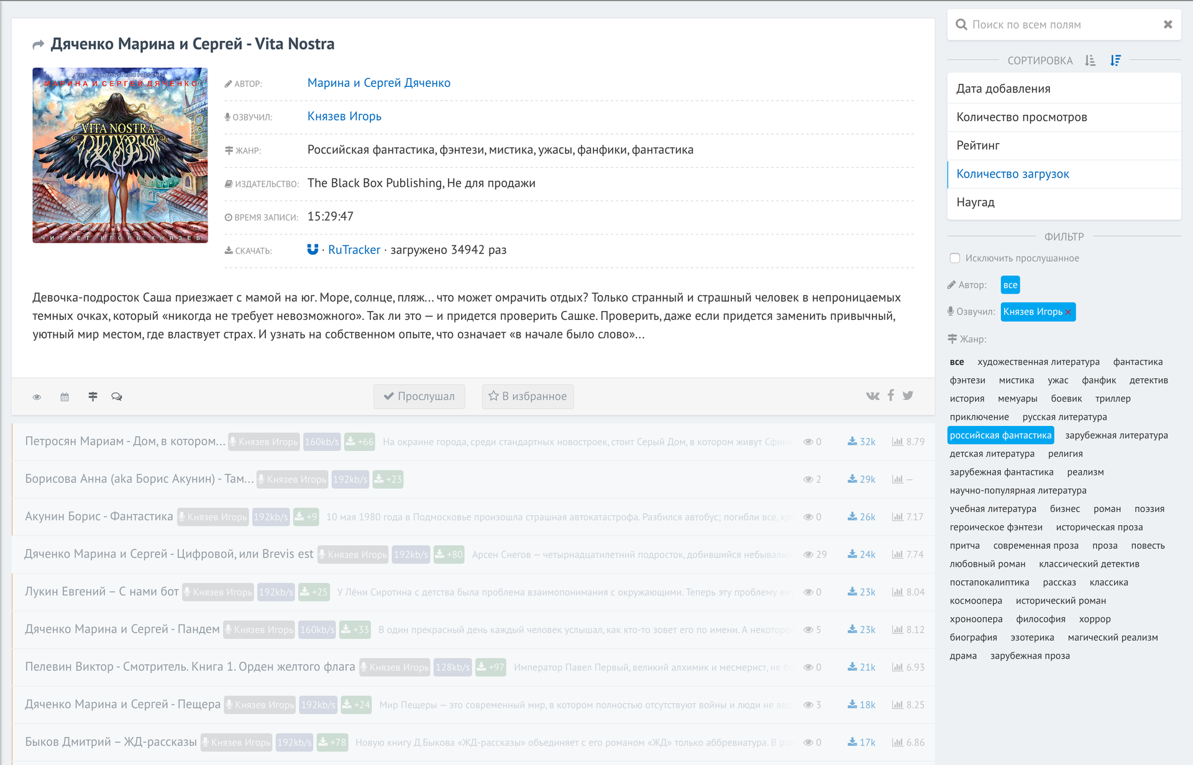Image resolution: width=1193 pixels, height=765 pixels.
Task: Open Акунин Борис - Фантастика row
Action: (99, 516)
